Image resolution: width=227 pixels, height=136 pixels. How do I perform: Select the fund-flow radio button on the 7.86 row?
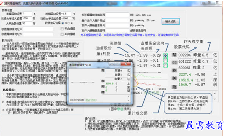[165, 60]
